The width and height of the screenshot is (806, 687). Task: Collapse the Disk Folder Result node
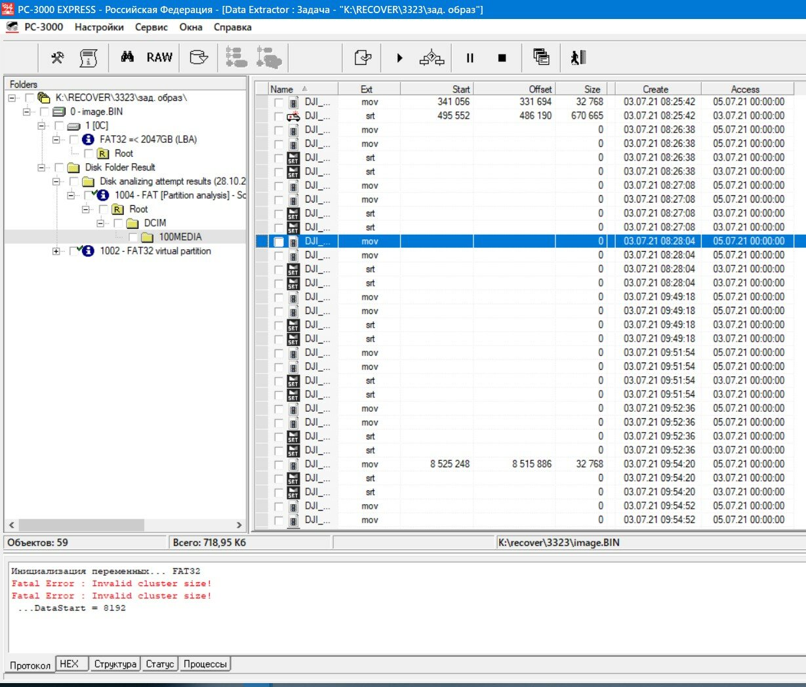point(41,167)
